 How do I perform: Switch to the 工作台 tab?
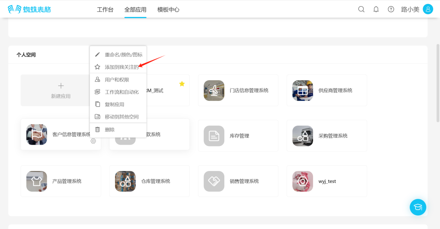(x=105, y=10)
